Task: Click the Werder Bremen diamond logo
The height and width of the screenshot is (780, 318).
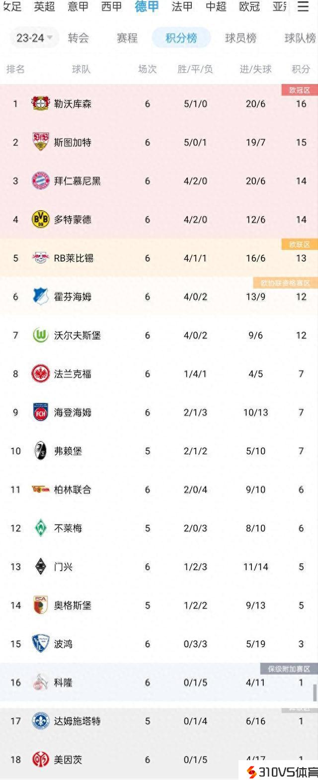Action: 40,528
